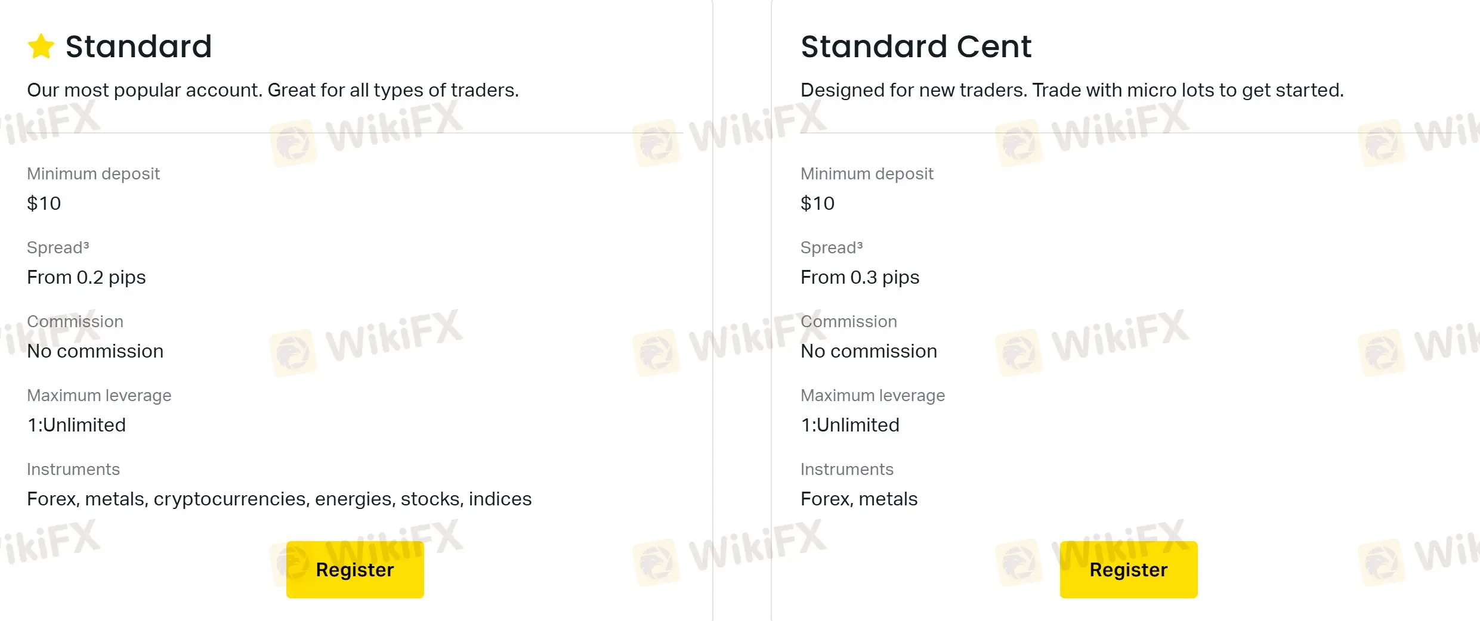Image resolution: width=1480 pixels, height=621 pixels.
Task: Click Spread³ footnote label in Standard Cent card
Action: pyautogui.click(x=832, y=247)
